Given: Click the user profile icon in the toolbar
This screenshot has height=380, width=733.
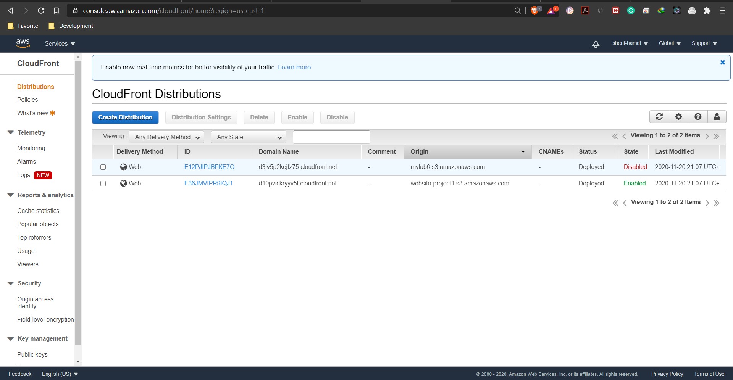Looking at the screenshot, I should [717, 117].
